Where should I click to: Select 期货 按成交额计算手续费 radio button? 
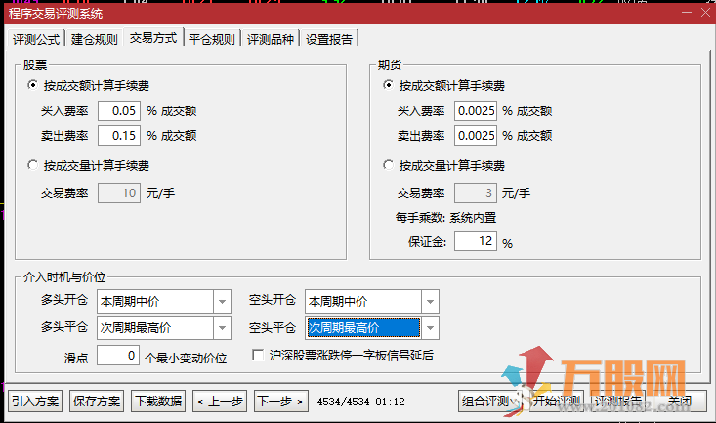coord(388,85)
